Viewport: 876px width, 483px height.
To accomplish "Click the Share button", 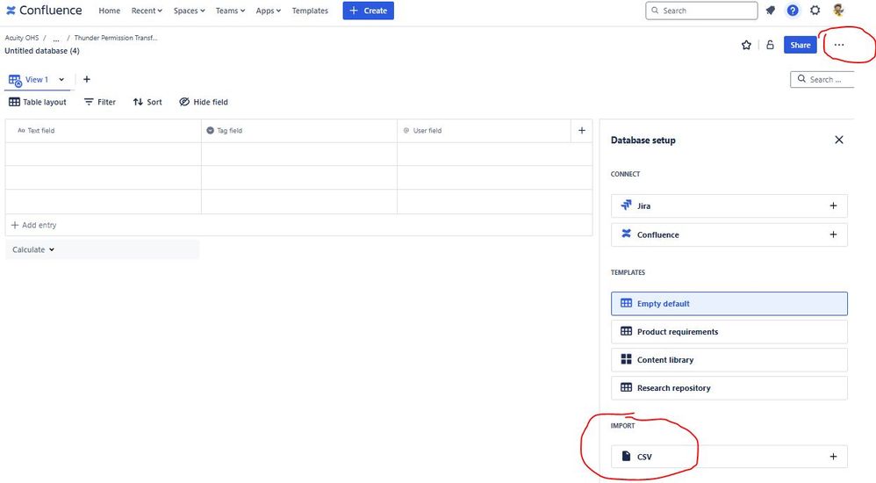I will click(x=800, y=46).
